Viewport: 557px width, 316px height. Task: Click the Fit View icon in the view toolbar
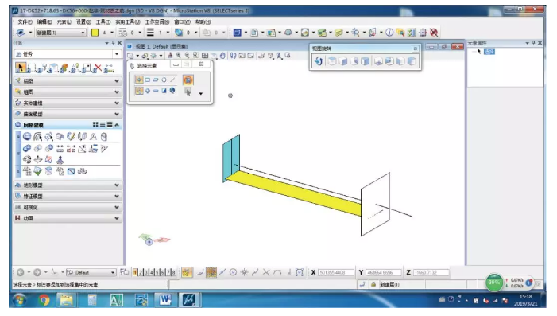205,56
